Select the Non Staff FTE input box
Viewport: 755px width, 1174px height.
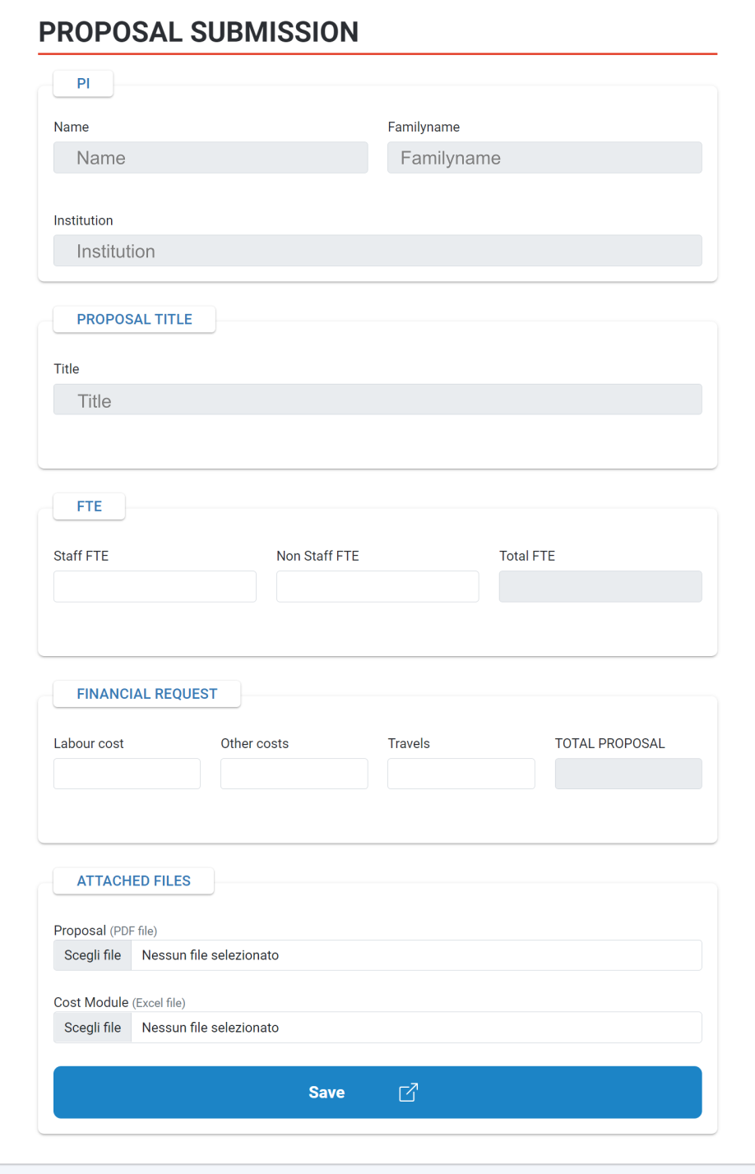[377, 586]
